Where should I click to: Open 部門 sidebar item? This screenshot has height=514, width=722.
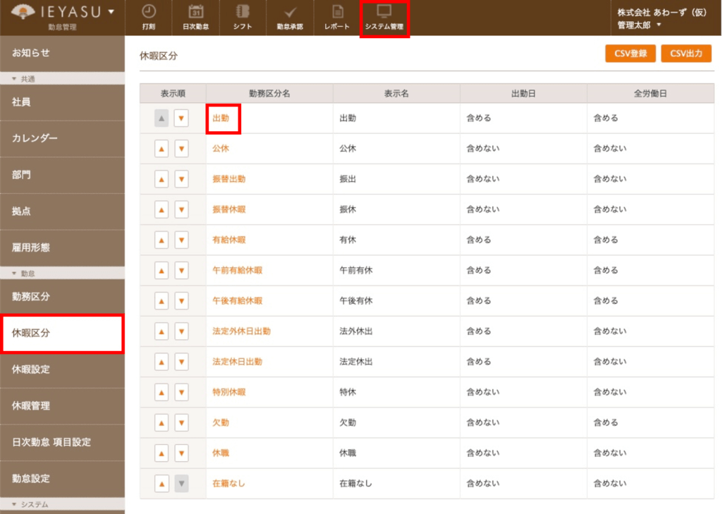[62, 175]
